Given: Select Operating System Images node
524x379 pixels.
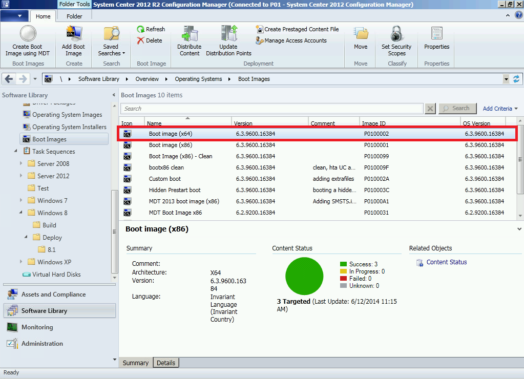Looking at the screenshot, I should coord(62,115).
